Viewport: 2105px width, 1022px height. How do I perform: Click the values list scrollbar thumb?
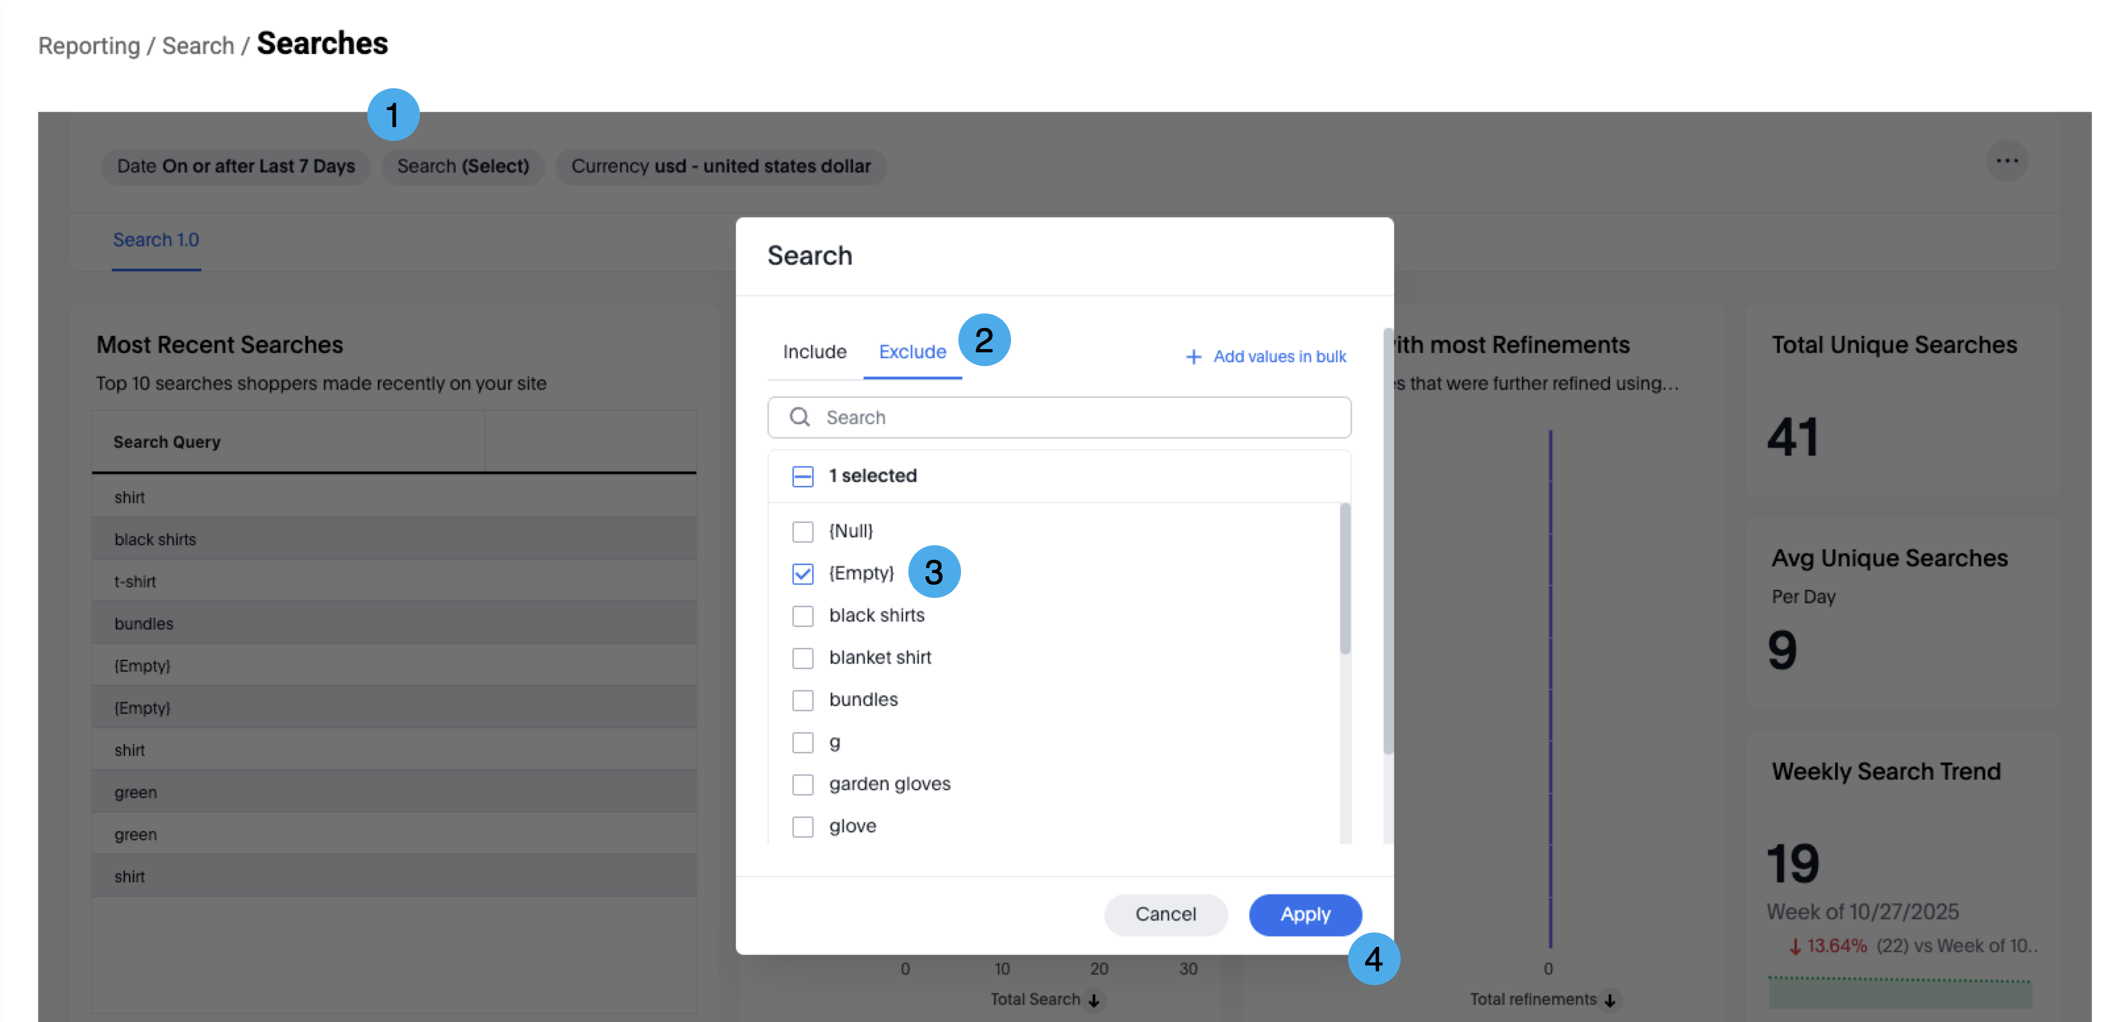coord(1344,579)
